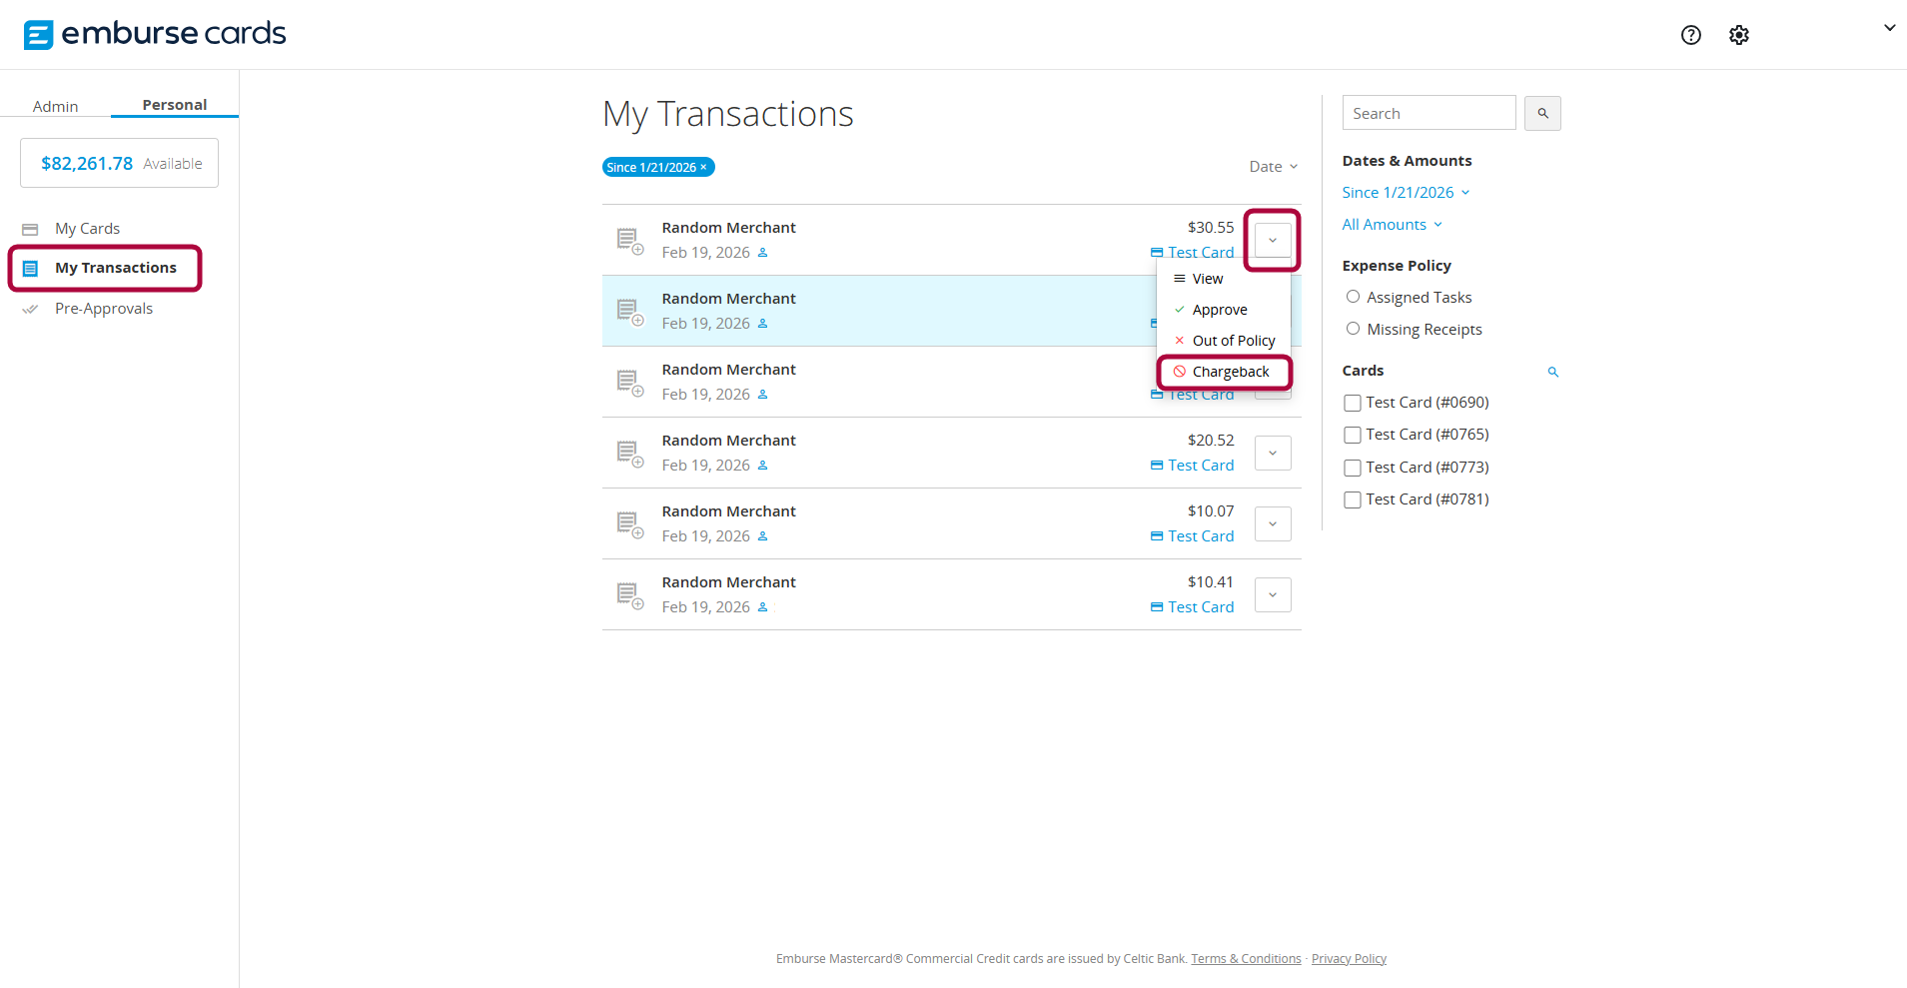This screenshot has width=1907, height=988.
Task: Click the Pre-Approvals checkmark icon
Action: [31, 308]
